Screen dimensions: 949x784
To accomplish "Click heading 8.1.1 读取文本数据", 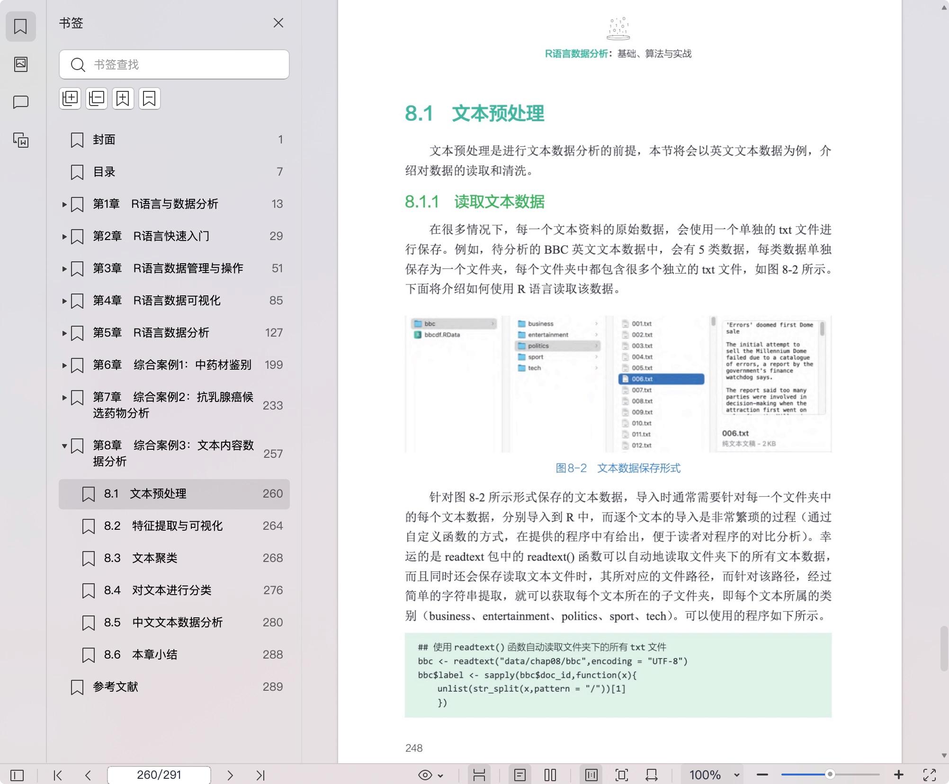I will click(x=474, y=202).
